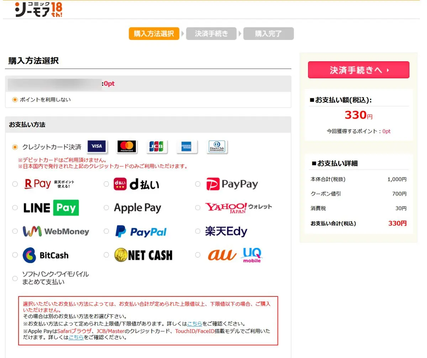This screenshot has width=427, height=358.
Task: Proceed with 決済手続きへ button
Action: pyautogui.click(x=359, y=70)
